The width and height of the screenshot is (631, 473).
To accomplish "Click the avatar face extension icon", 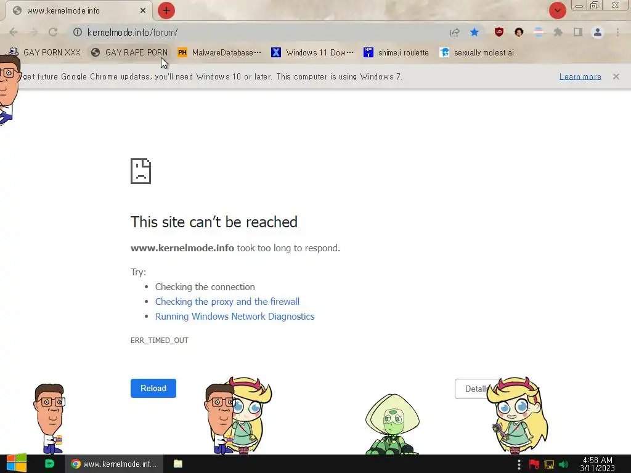I will click(519, 32).
